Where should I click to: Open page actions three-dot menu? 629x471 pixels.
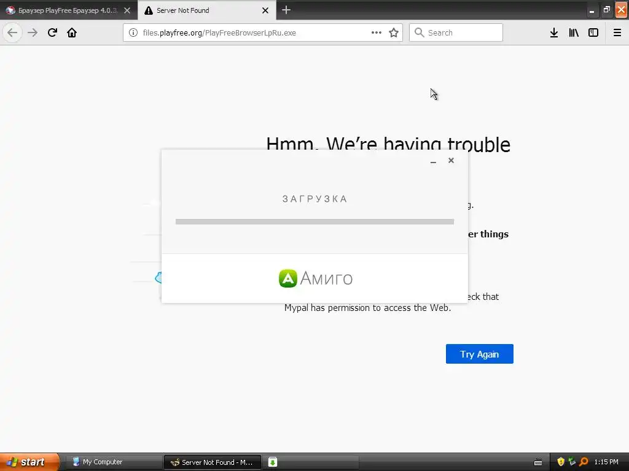click(377, 33)
